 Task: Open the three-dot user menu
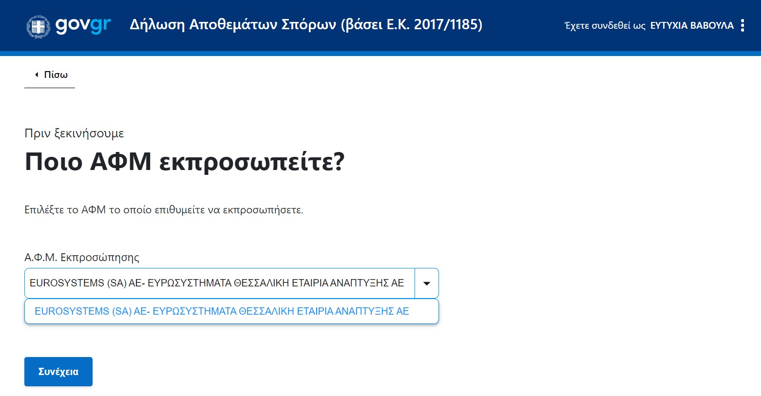(x=742, y=25)
